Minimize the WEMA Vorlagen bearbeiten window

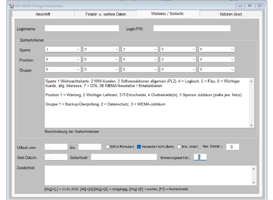pos(240,6)
